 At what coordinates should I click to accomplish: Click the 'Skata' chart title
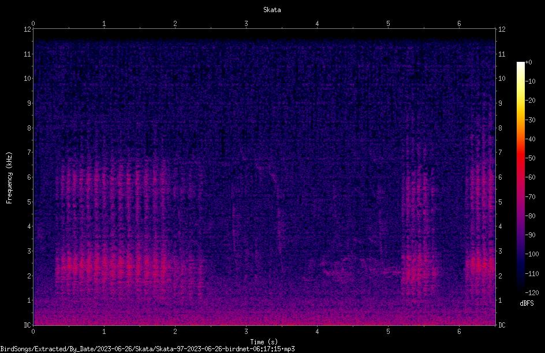[x=272, y=10]
